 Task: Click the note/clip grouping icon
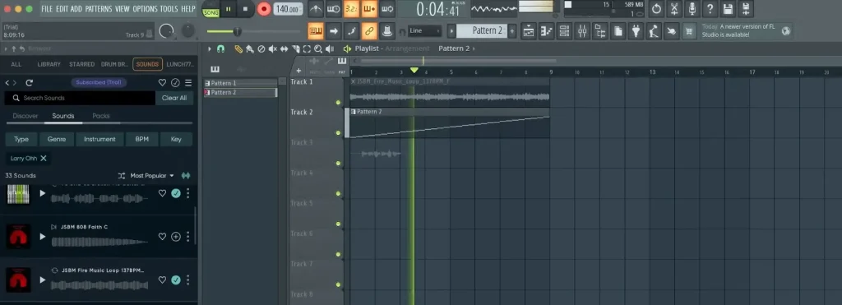point(351,31)
